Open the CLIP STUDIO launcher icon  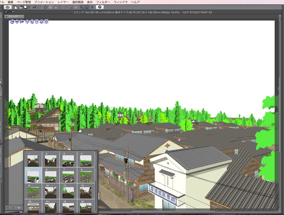coord(8,7)
